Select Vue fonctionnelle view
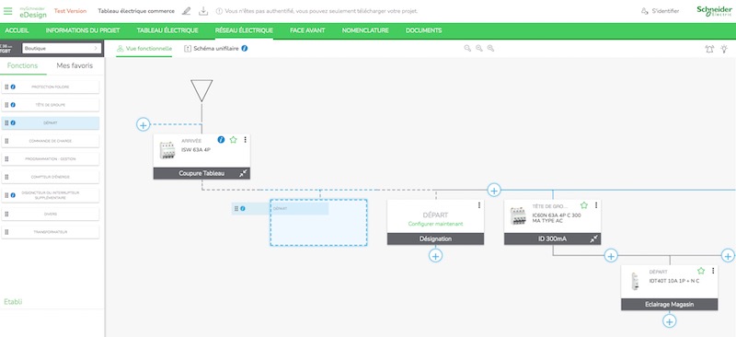Image resolution: width=736 pixels, height=337 pixels. [144, 49]
